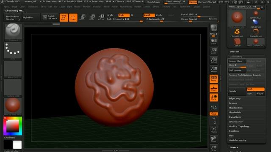This screenshot has width=271, height=152.
Task: Toggle Perspective (Persp) view
Action: point(214,79)
